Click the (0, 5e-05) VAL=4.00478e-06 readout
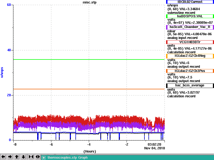This screenshot has height=160, width=214. coord(189,34)
